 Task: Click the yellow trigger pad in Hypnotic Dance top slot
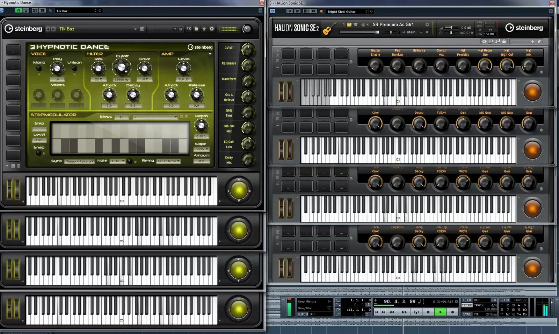coord(239,190)
